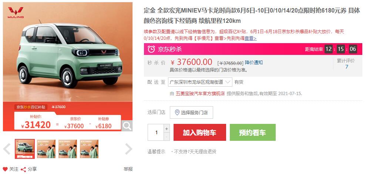The height and width of the screenshot is (174, 366).
Task: Click the 加入购物车 button
Action: tap(199, 132)
